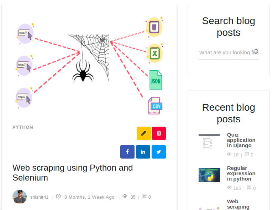The width and height of the screenshot is (273, 210).
Task: Click the author avatar photo
Action: pos(20,197)
